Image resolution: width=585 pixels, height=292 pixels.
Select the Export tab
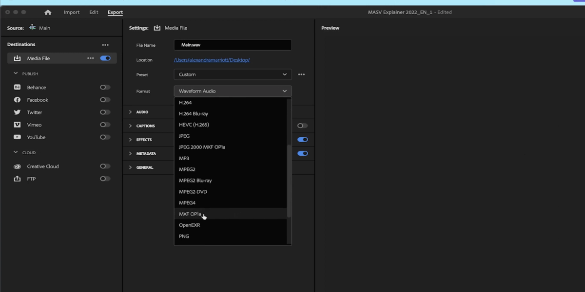115,12
